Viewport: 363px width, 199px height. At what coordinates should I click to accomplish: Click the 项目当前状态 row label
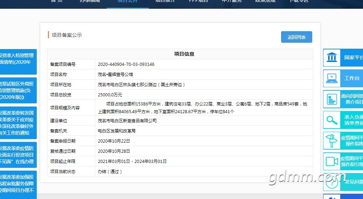click(63, 172)
